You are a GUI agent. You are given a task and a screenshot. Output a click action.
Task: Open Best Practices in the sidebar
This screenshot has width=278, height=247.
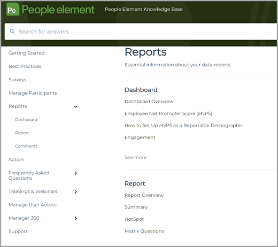click(x=25, y=66)
